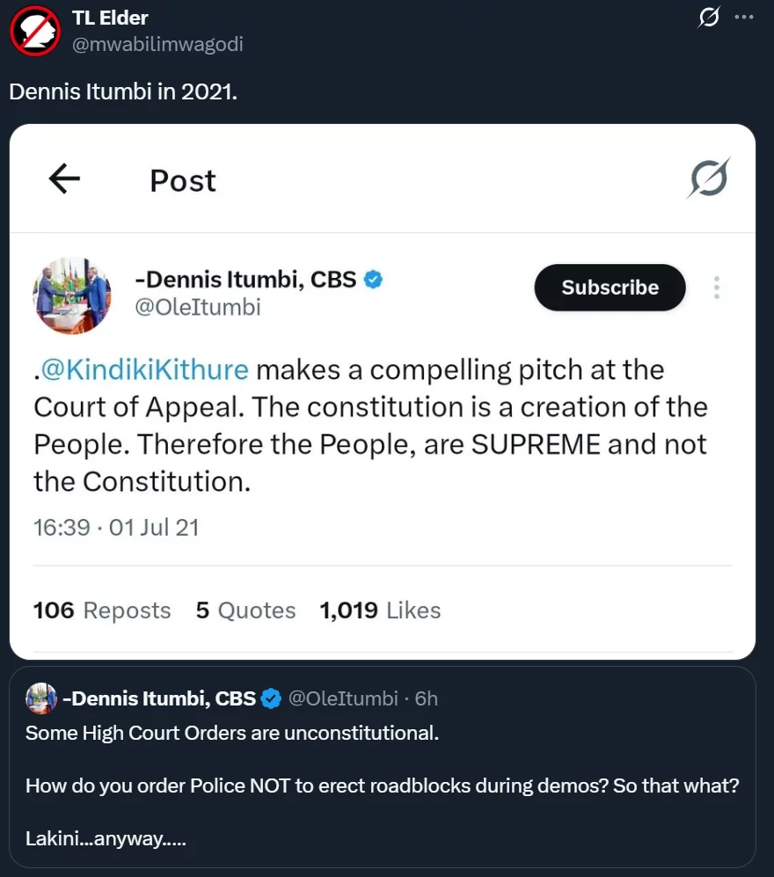
Task: View the 106 Reposts list
Action: (102, 610)
